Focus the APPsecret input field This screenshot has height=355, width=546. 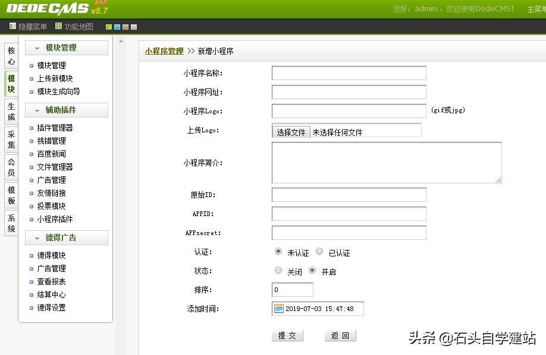pos(349,233)
